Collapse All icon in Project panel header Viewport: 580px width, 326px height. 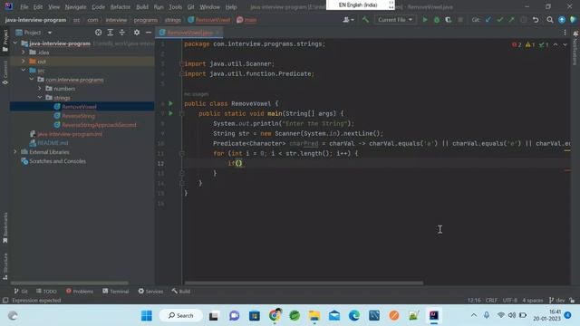122,33
